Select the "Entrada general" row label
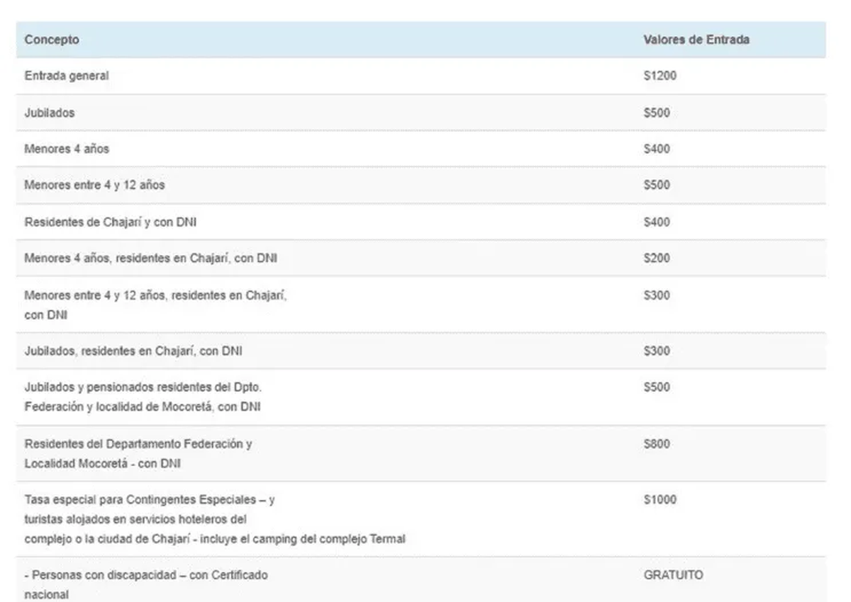 [x=67, y=76]
